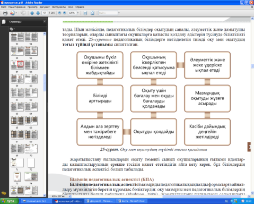Open the zoom percentage dropdown arrow

click(78, 13)
